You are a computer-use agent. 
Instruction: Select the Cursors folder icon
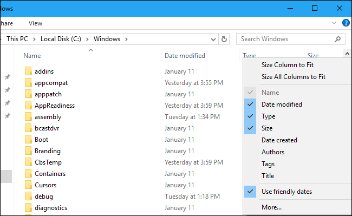(x=28, y=185)
